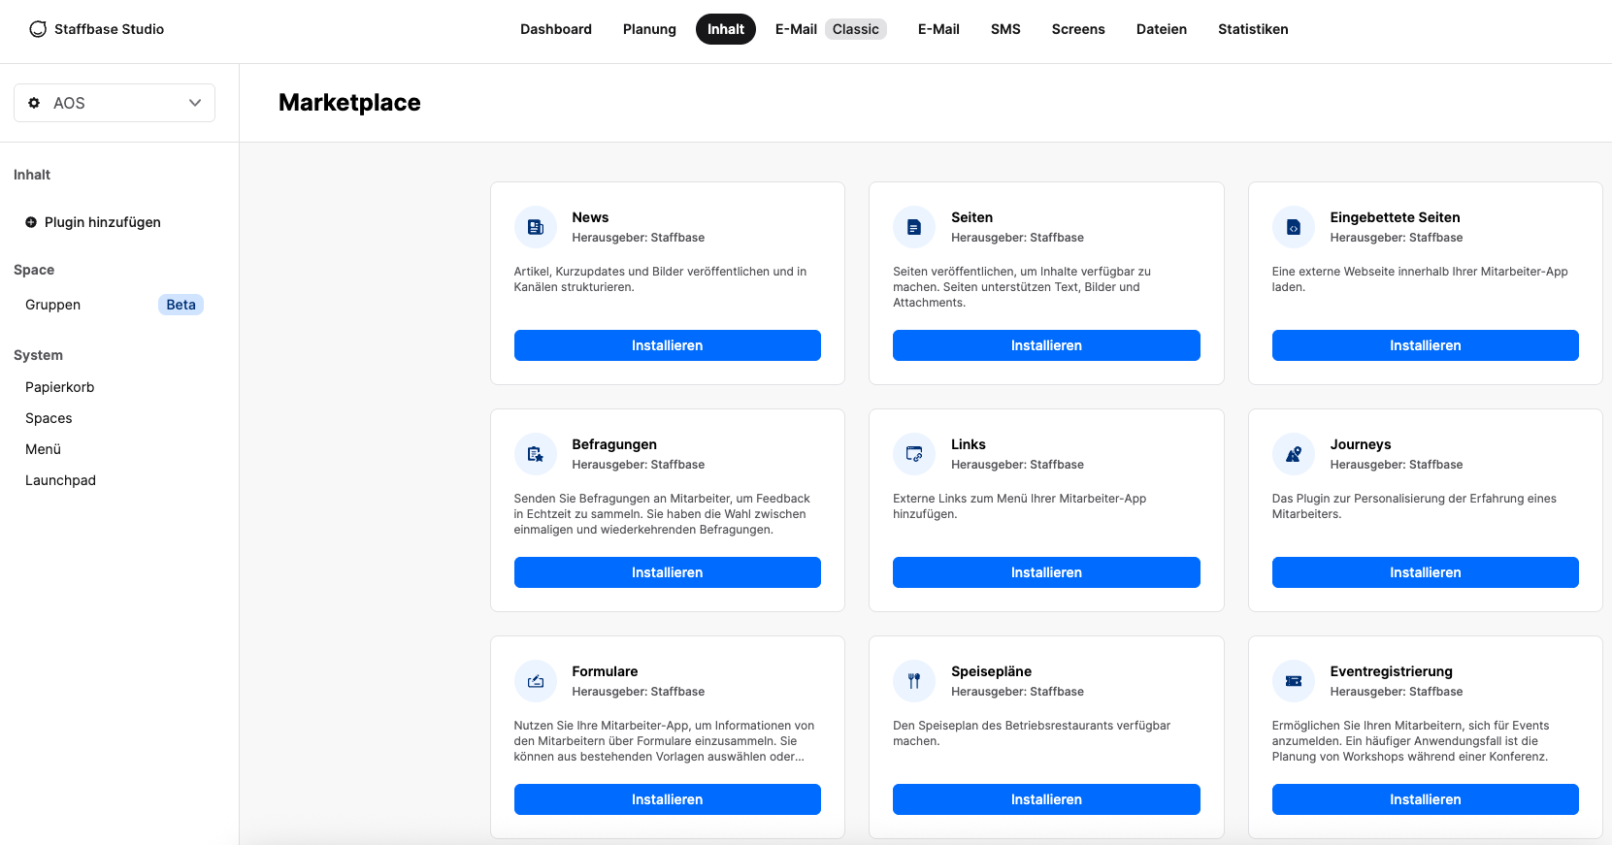Click the System section label in sidebar

38,355
